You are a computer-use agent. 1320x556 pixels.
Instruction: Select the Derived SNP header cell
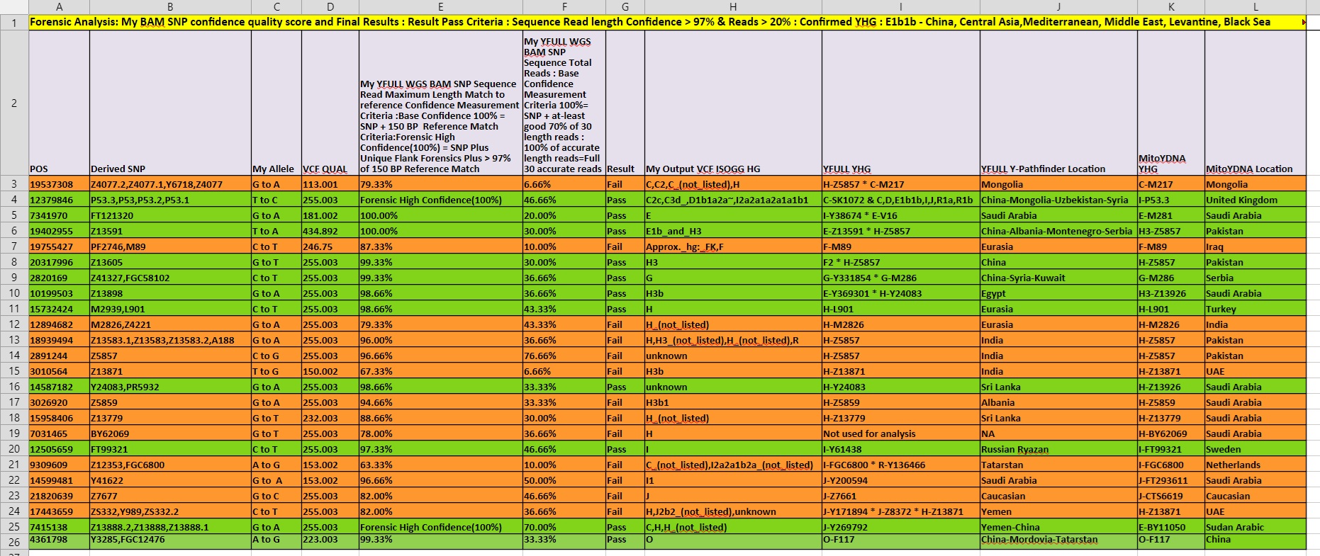pos(170,103)
